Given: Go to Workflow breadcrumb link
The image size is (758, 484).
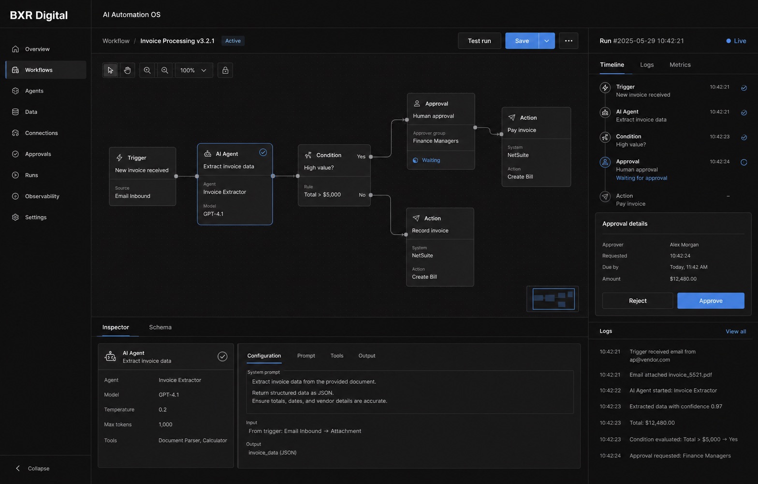Looking at the screenshot, I should [x=116, y=41].
